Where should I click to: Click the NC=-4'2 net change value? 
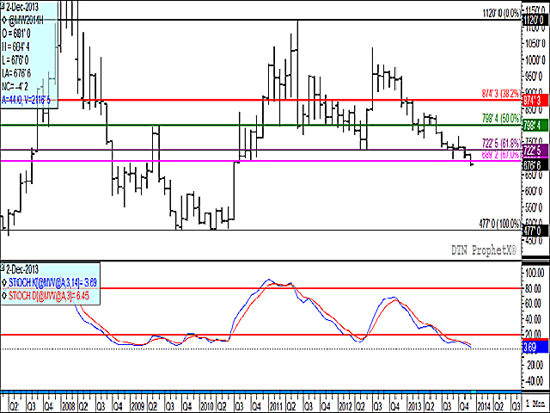pos(15,86)
